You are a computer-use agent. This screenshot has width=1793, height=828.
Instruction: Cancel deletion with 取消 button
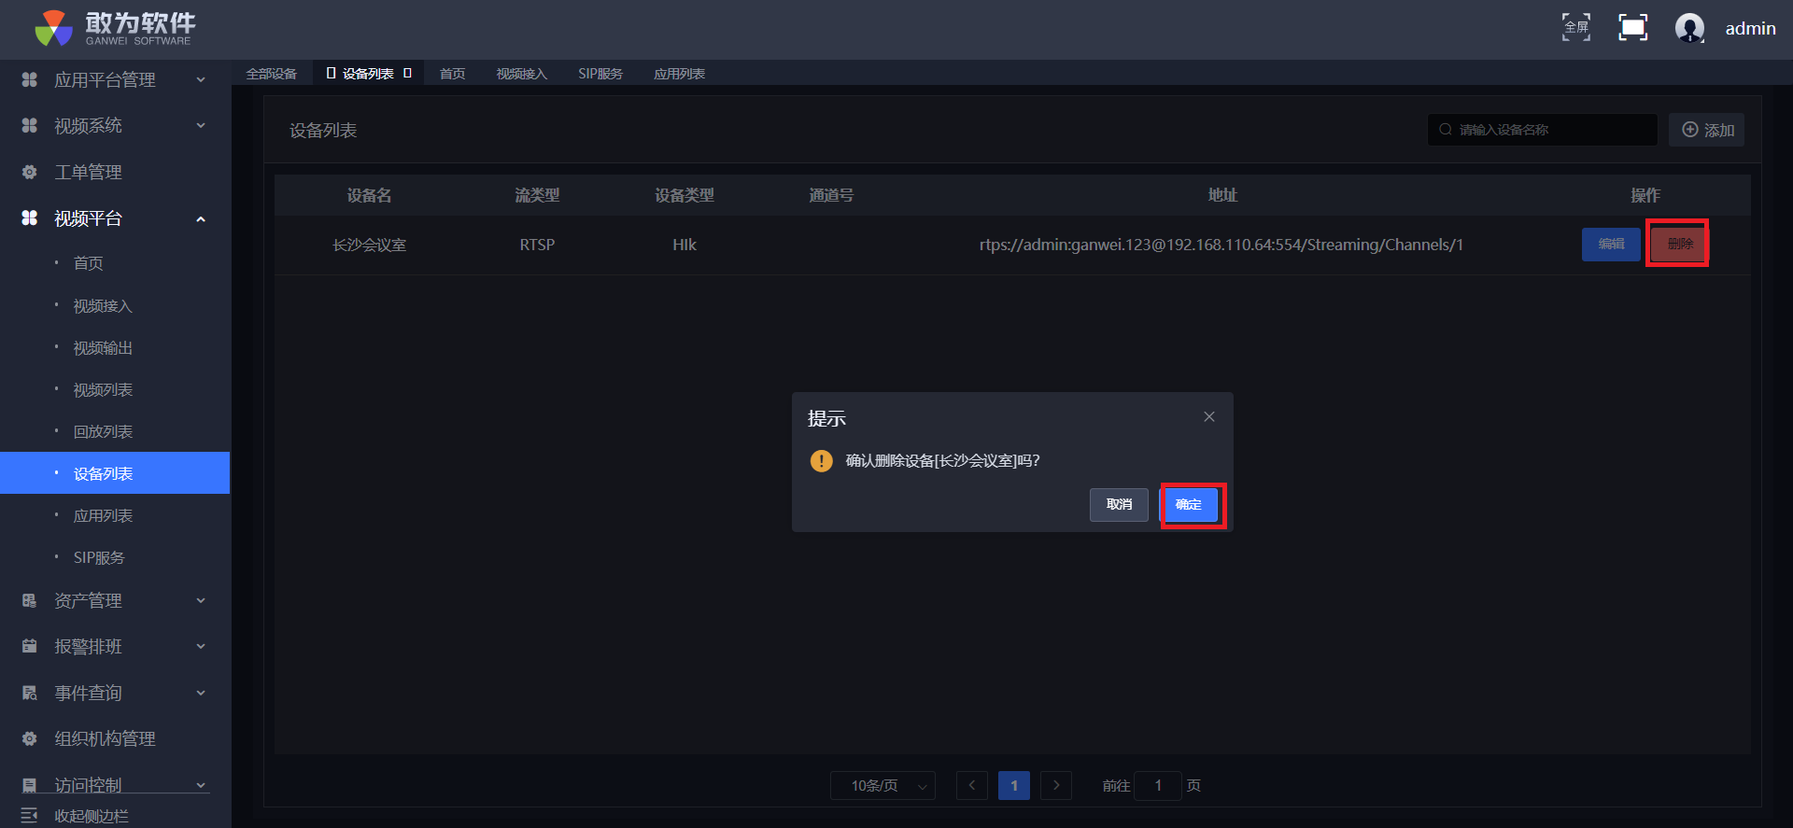click(1119, 505)
